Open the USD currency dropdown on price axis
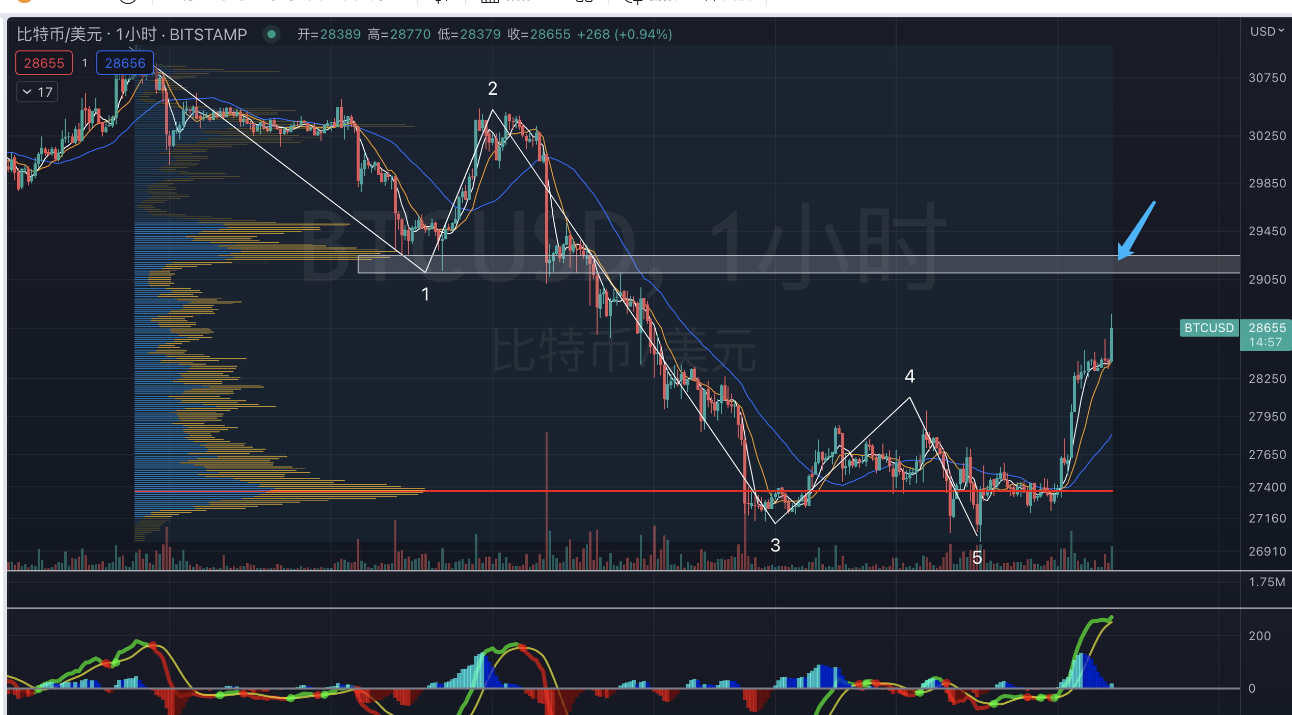The width and height of the screenshot is (1292, 715). click(x=1267, y=32)
